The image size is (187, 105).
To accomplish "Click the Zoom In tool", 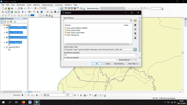I will (x=3, y=12).
